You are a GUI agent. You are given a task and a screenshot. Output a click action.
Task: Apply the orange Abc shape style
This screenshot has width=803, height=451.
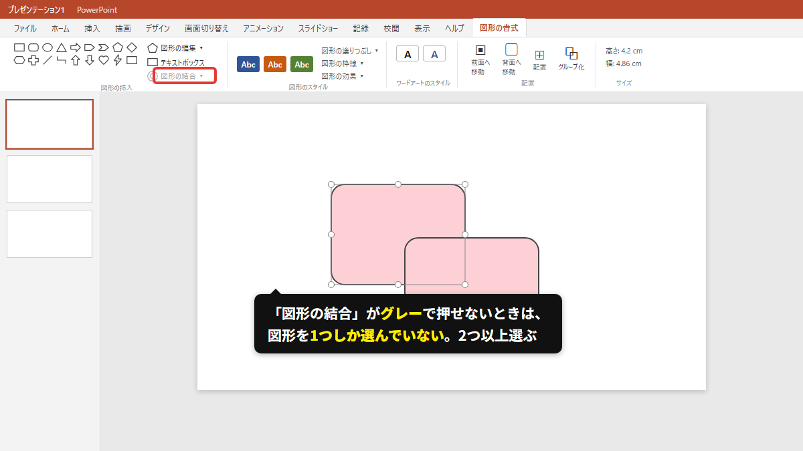tap(275, 64)
